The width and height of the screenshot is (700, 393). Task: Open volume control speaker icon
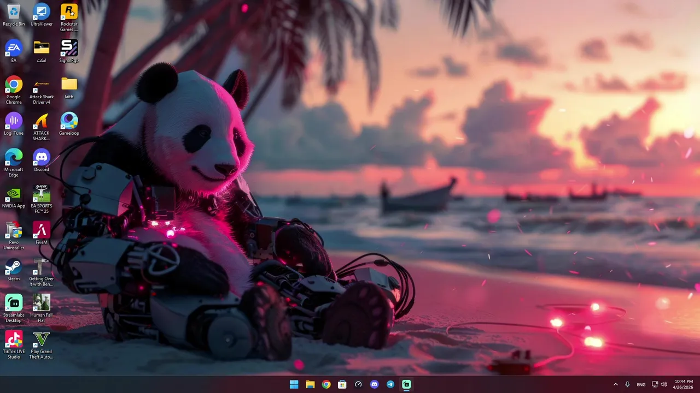pyautogui.click(x=664, y=384)
